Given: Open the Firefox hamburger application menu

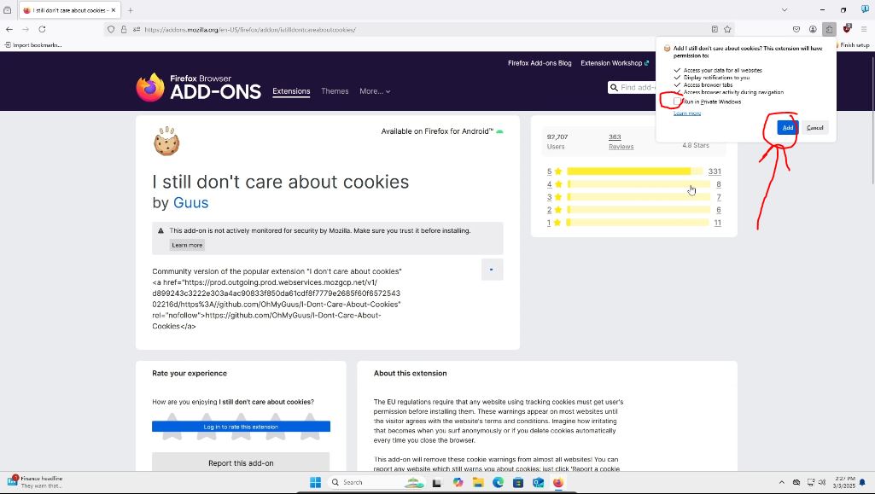Looking at the screenshot, I should pos(864,30).
